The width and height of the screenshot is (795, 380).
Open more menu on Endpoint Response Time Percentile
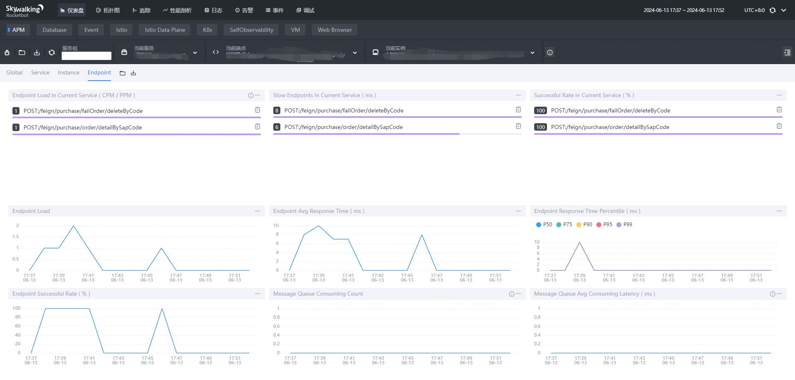[x=779, y=211]
